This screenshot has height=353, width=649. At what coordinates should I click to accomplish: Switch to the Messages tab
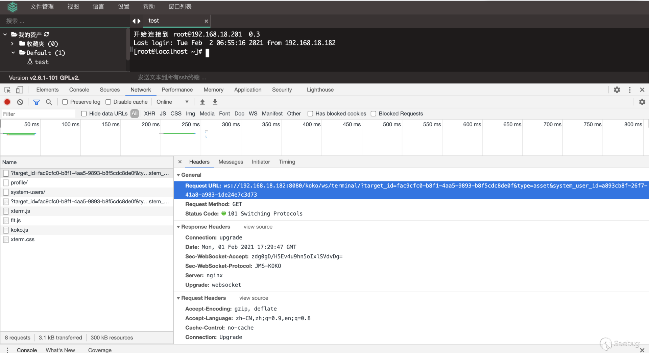coord(231,162)
